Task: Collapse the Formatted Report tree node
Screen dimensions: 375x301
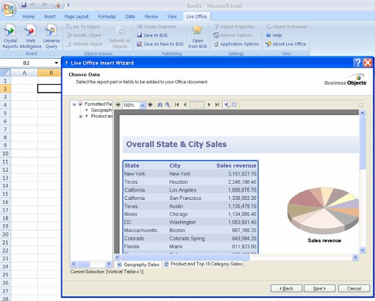Action: pos(74,104)
